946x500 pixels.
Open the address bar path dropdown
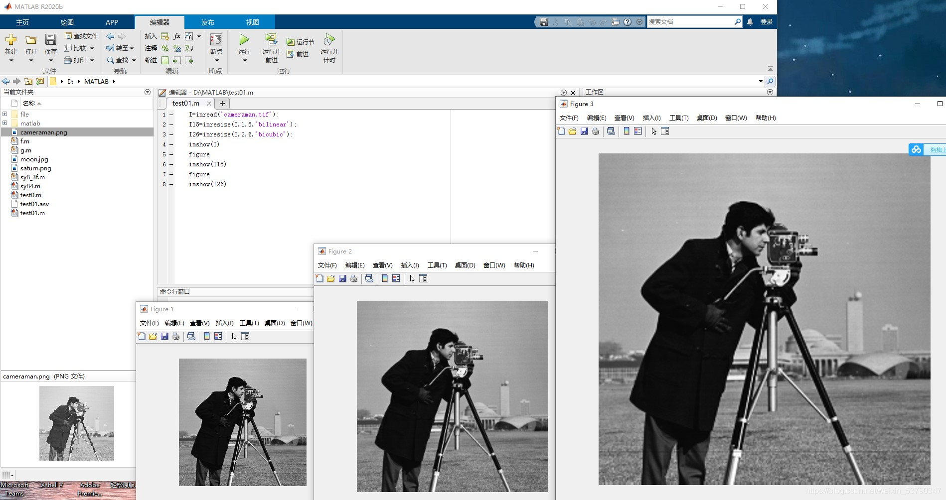click(x=761, y=81)
